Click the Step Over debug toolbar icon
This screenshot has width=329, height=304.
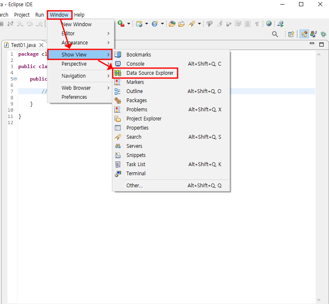pyautogui.click(x=30, y=24)
